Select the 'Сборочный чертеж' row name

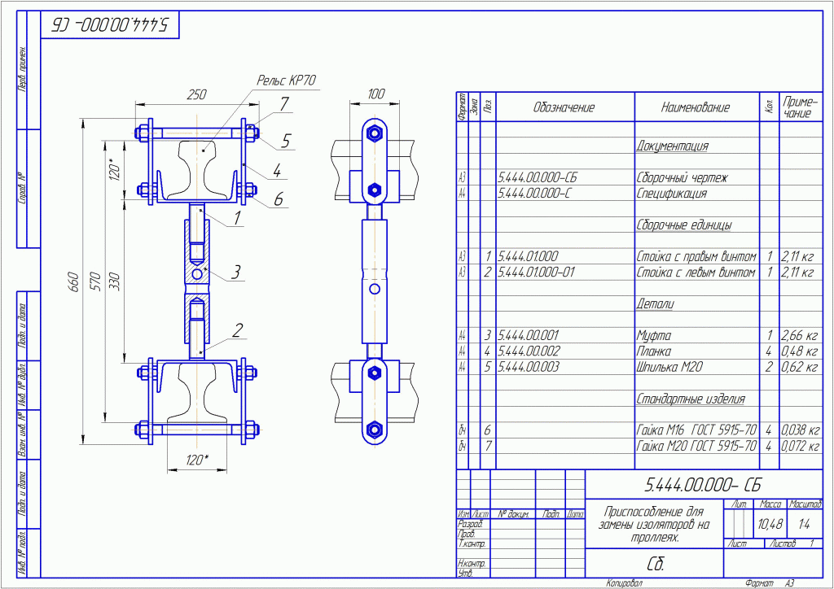(x=682, y=178)
